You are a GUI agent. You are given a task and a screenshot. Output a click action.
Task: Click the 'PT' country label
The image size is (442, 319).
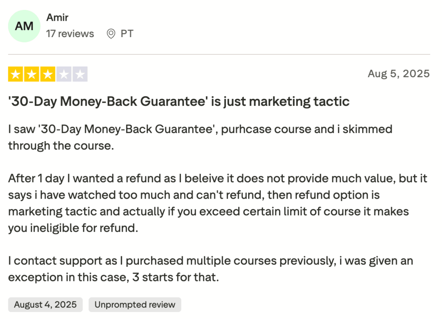click(128, 33)
